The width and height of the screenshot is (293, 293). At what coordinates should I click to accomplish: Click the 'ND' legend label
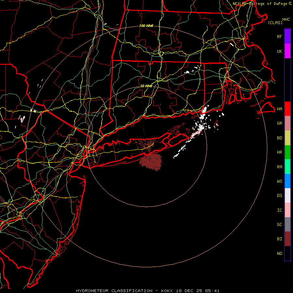pos(279,254)
